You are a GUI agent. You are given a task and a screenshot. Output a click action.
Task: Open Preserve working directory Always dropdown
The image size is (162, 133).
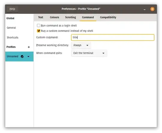81,45
